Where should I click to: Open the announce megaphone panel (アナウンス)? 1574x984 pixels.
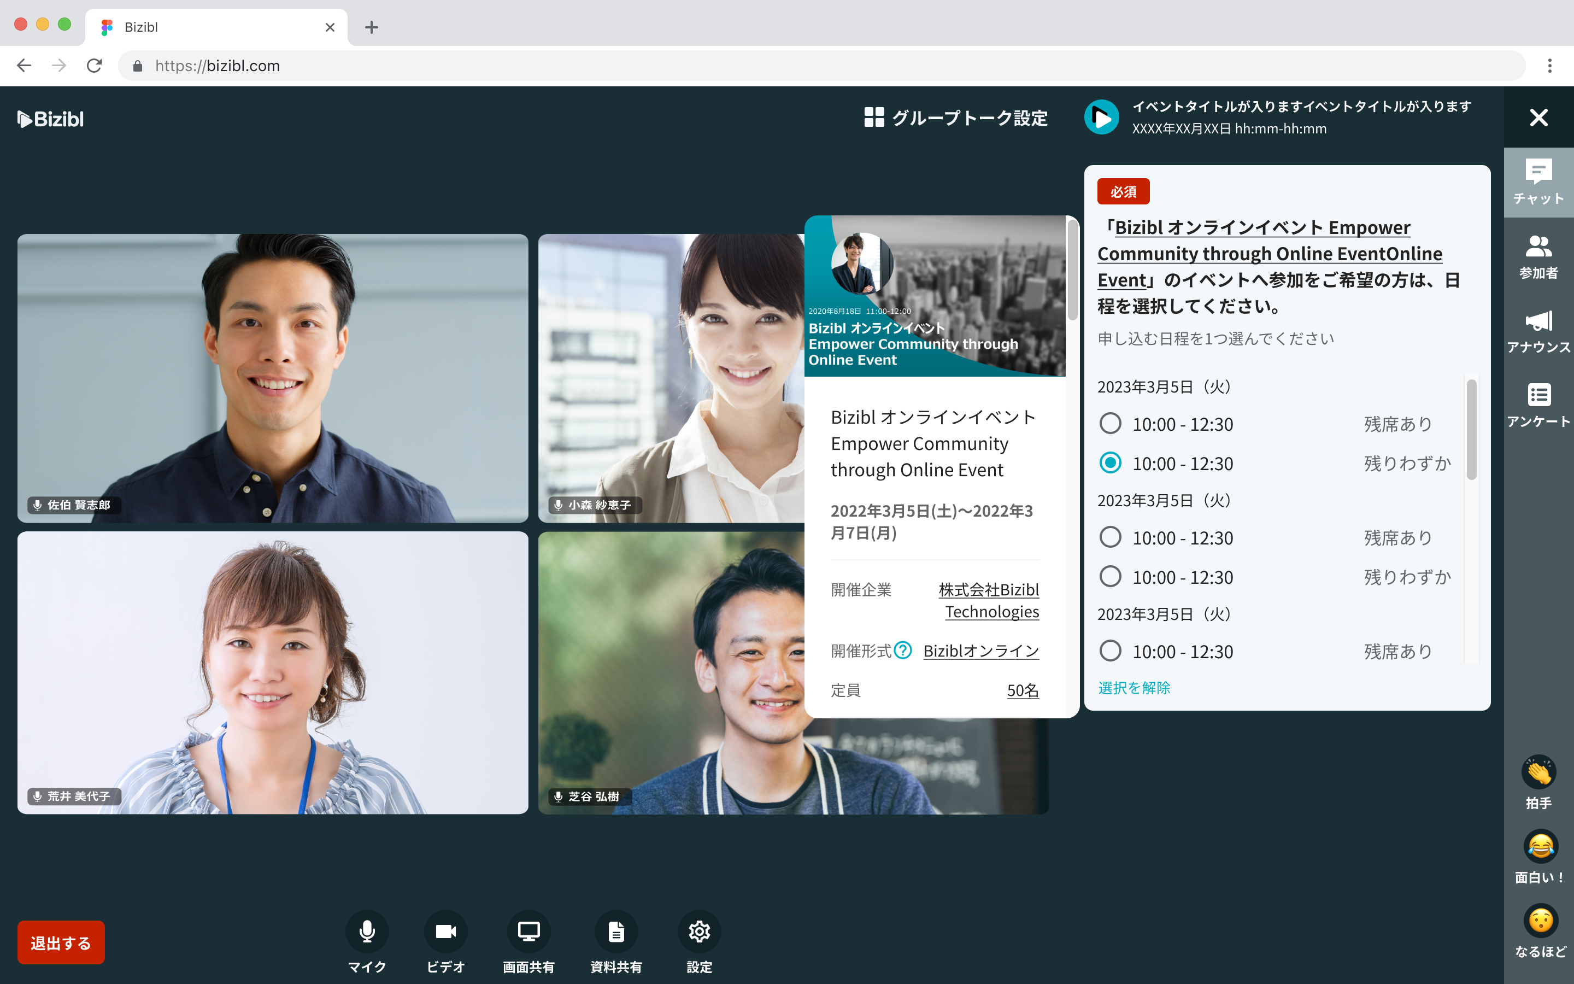point(1538,321)
